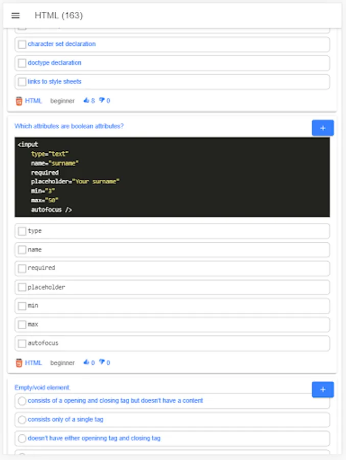This screenshot has height=460, width=346.
Task: Select "doesn't have either opening tag and closing tag" option
Action: pyautogui.click(x=22, y=439)
